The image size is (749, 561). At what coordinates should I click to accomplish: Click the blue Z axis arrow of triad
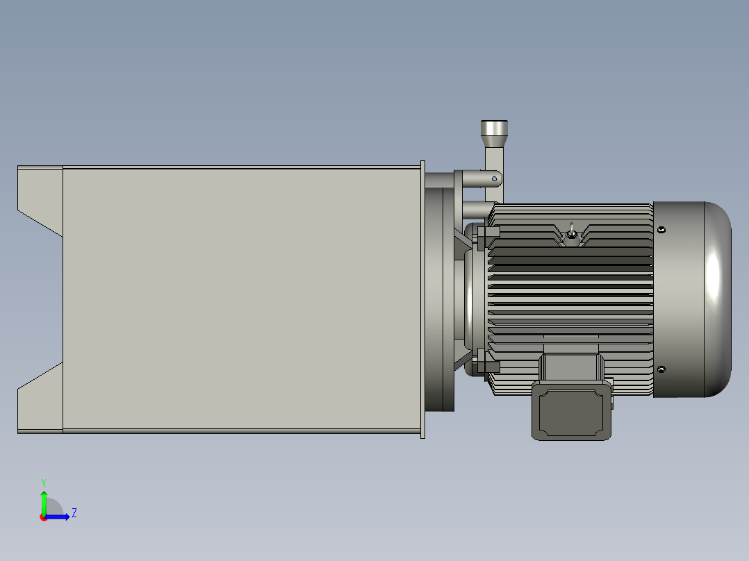coord(58,517)
